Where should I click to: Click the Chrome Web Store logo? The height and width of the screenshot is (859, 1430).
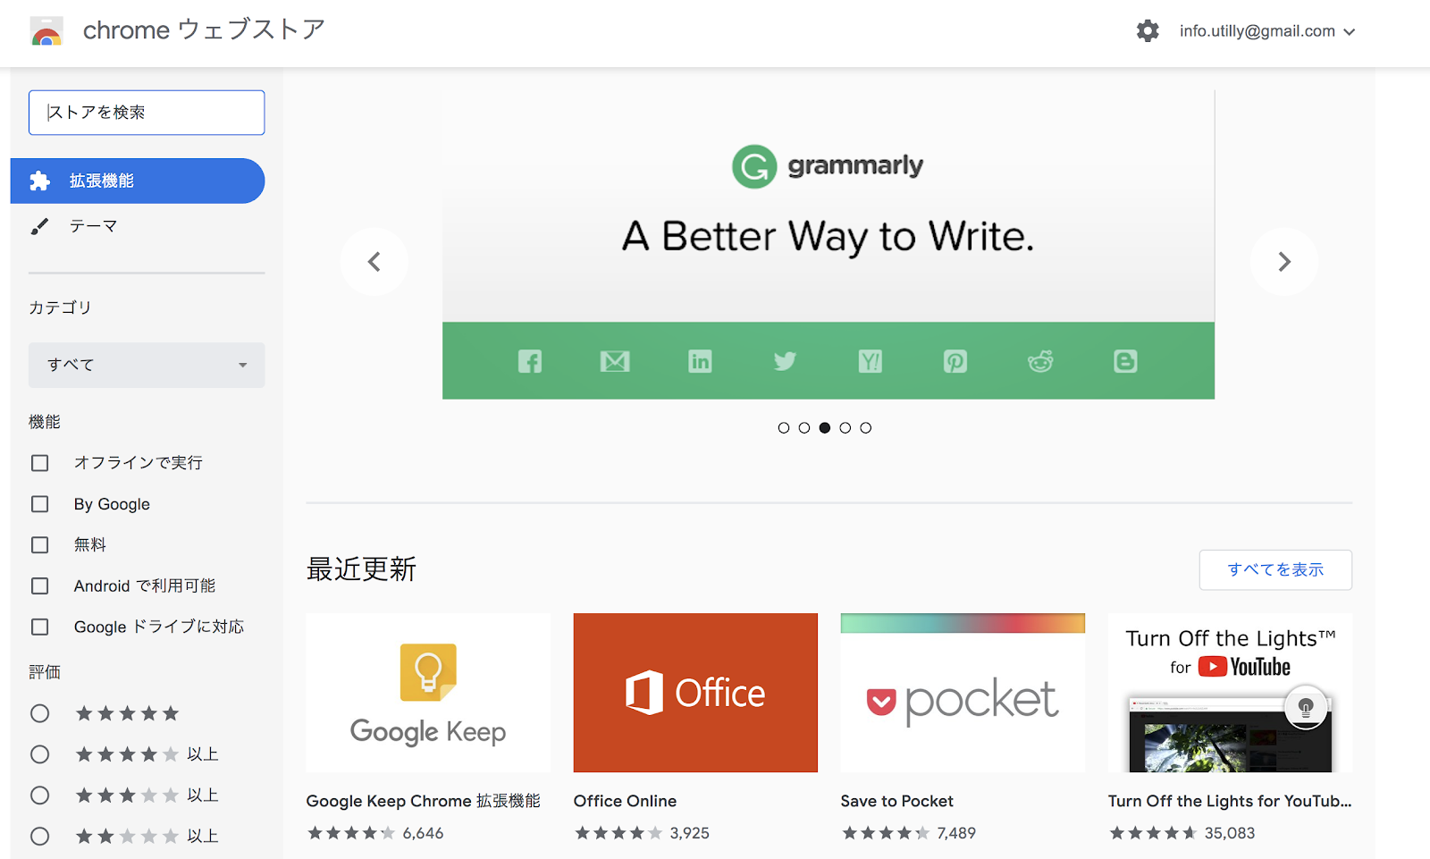pyautogui.click(x=46, y=31)
